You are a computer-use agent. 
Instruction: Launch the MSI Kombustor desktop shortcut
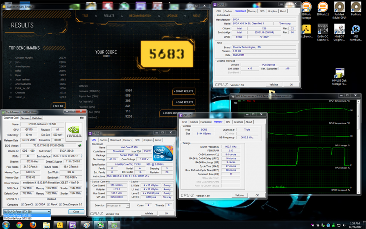[x=356, y=32]
